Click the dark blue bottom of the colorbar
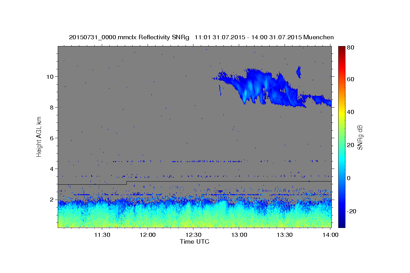This screenshot has height=273, width=410. pos(342,224)
